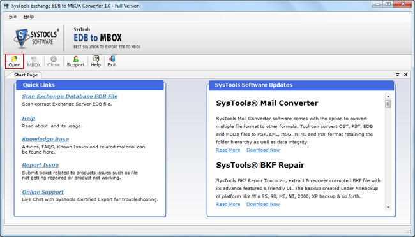Click the SysTools Software Updates header
The image size is (415, 237).
click(x=301, y=85)
